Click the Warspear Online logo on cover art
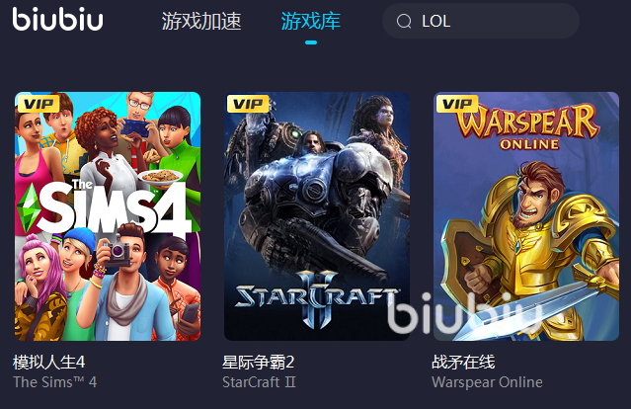The width and height of the screenshot is (631, 409). pos(528,126)
